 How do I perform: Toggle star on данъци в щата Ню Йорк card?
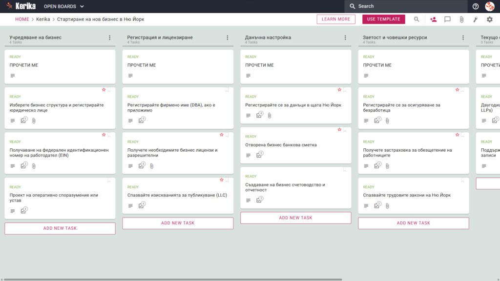tap(339, 90)
